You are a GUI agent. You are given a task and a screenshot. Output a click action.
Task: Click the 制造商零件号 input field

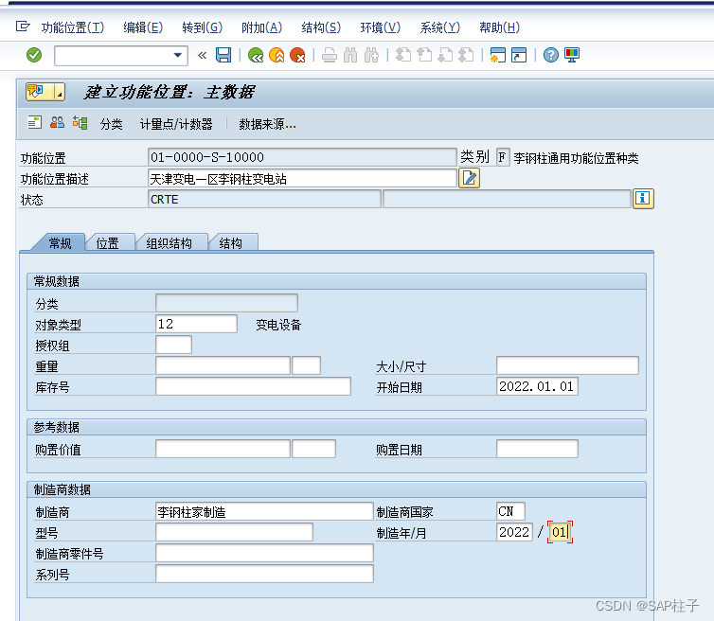[x=264, y=553]
